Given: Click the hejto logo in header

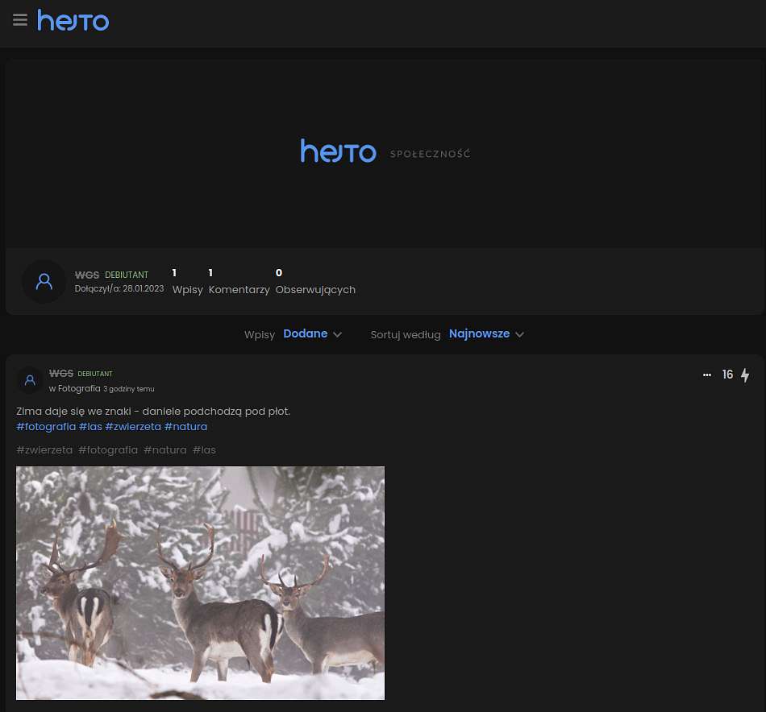Looking at the screenshot, I should (73, 20).
